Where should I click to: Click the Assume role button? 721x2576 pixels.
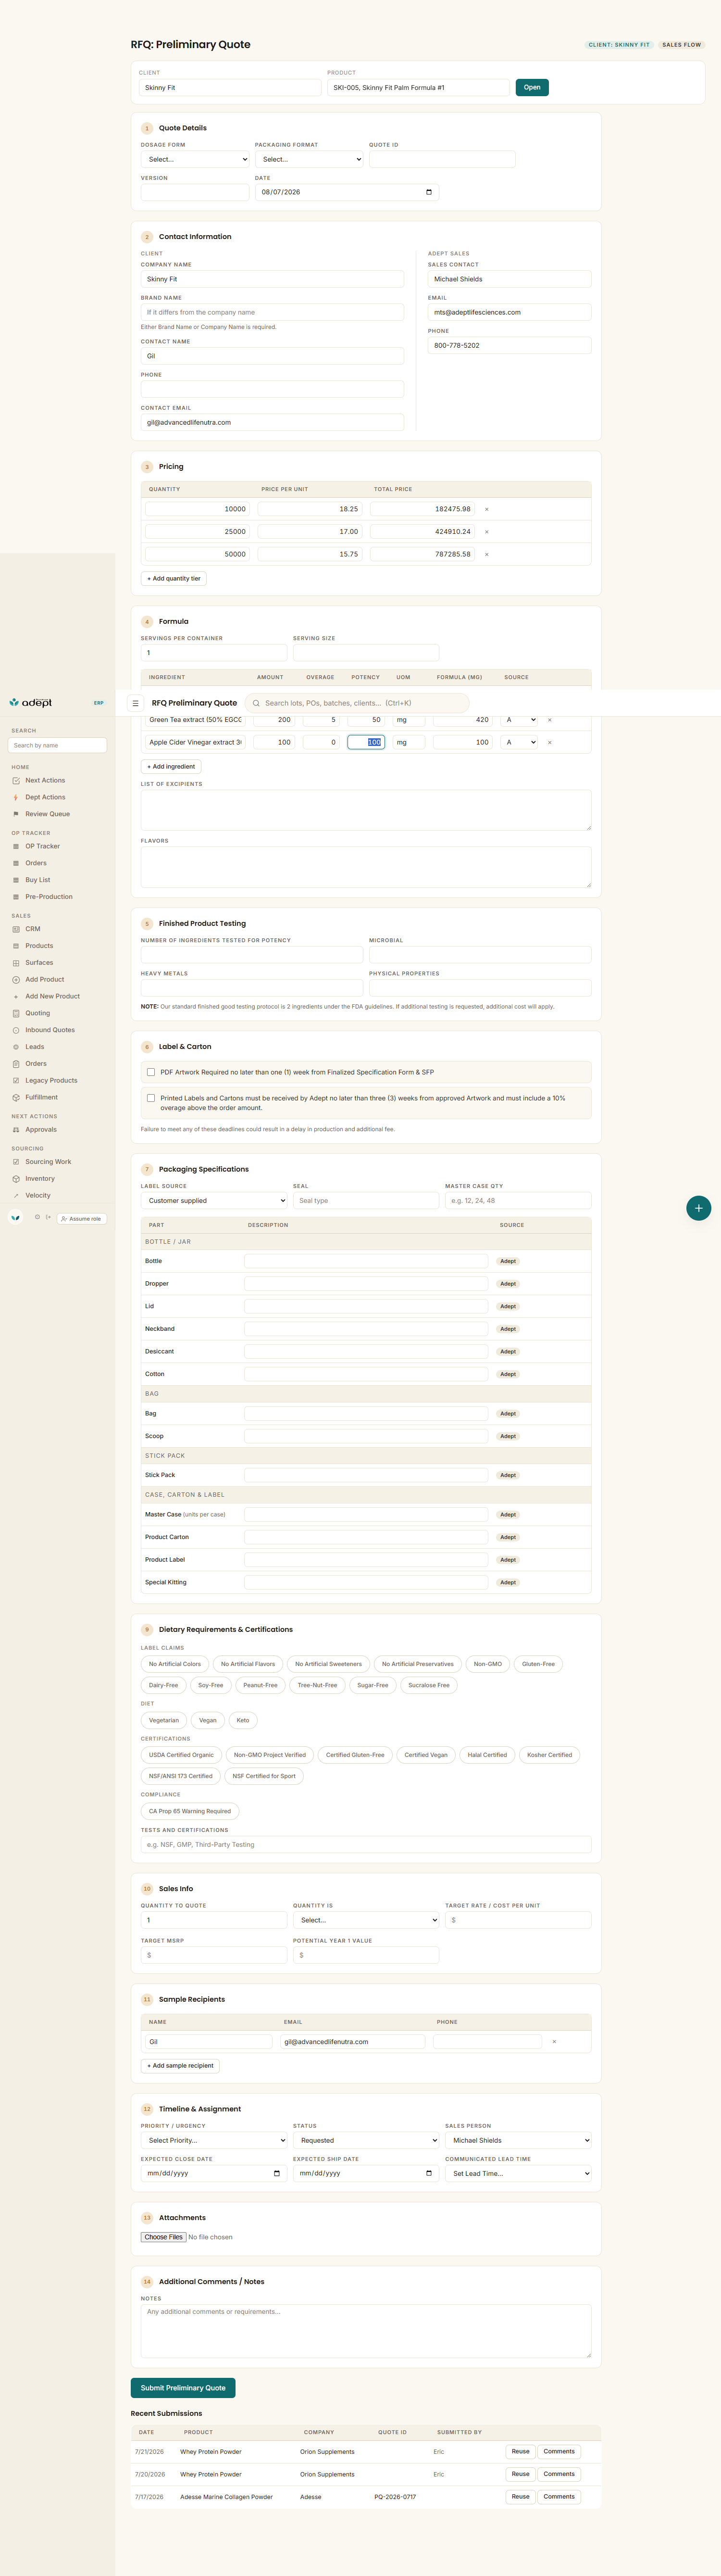coord(81,1219)
